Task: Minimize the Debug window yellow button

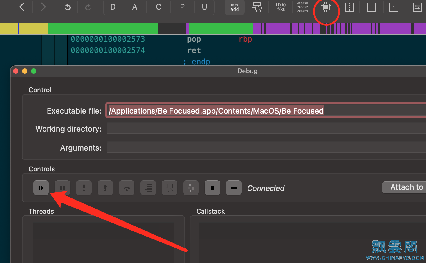Action: [25, 71]
